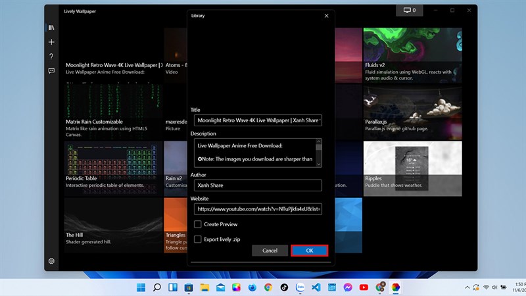Open the Help question mark icon
Viewport: 526px width, 296px height.
coord(51,57)
